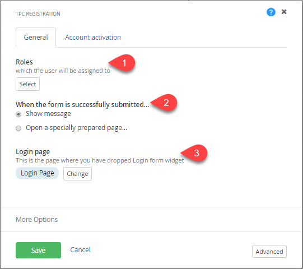The height and width of the screenshot is (269, 303).
Task: Click the TPC REGISTRATION dialog title
Action: (38, 14)
